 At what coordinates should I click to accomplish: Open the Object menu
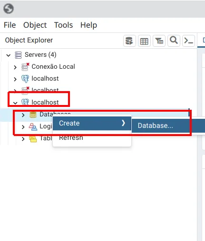click(x=35, y=25)
